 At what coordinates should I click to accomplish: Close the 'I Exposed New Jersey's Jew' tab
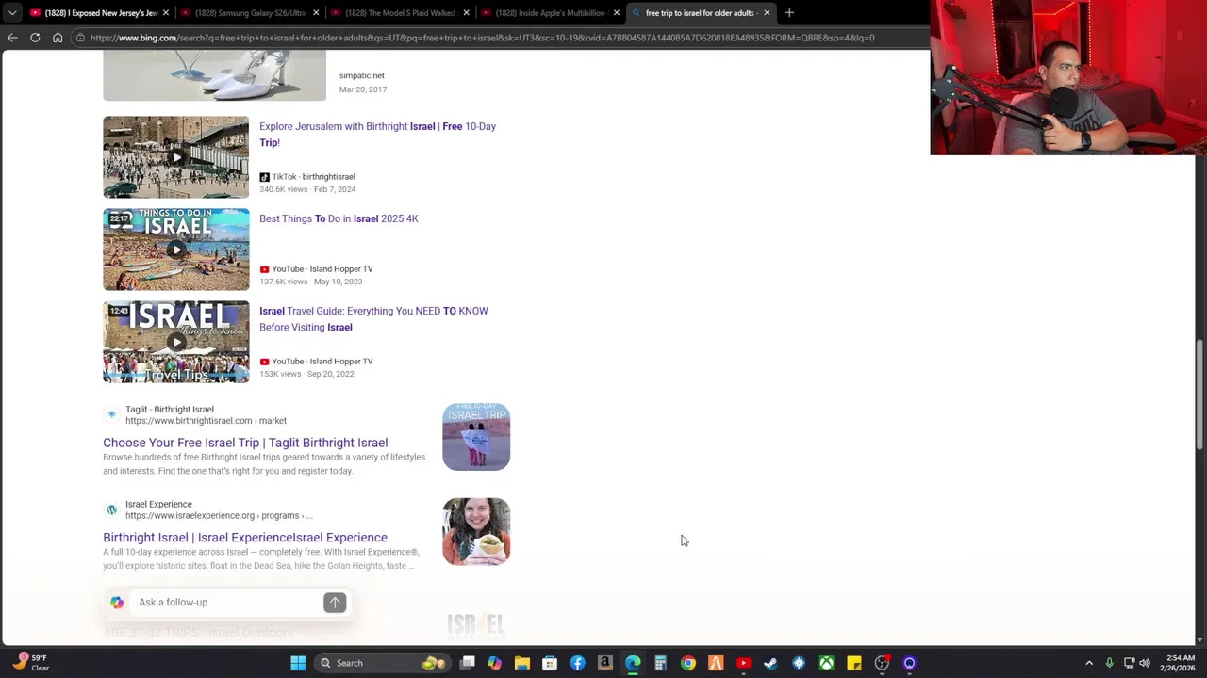point(166,13)
